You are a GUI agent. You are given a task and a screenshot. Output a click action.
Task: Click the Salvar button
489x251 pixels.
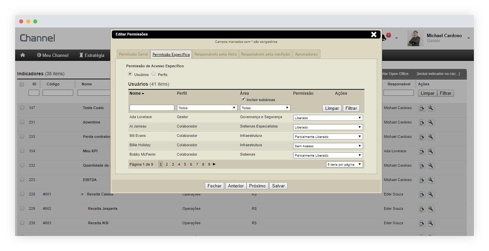click(x=278, y=186)
